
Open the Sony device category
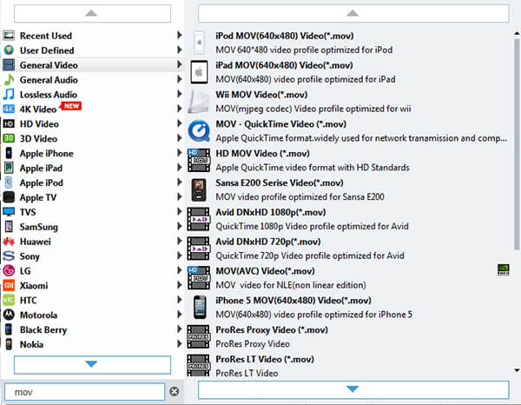pos(30,256)
